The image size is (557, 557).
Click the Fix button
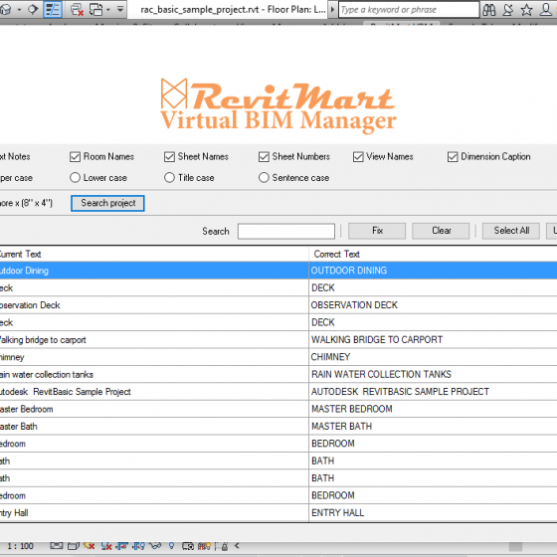(377, 231)
